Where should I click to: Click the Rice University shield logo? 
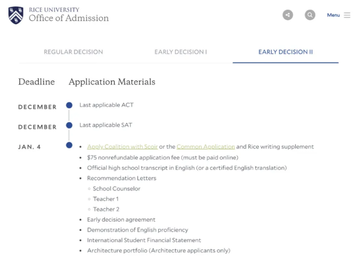(16, 15)
